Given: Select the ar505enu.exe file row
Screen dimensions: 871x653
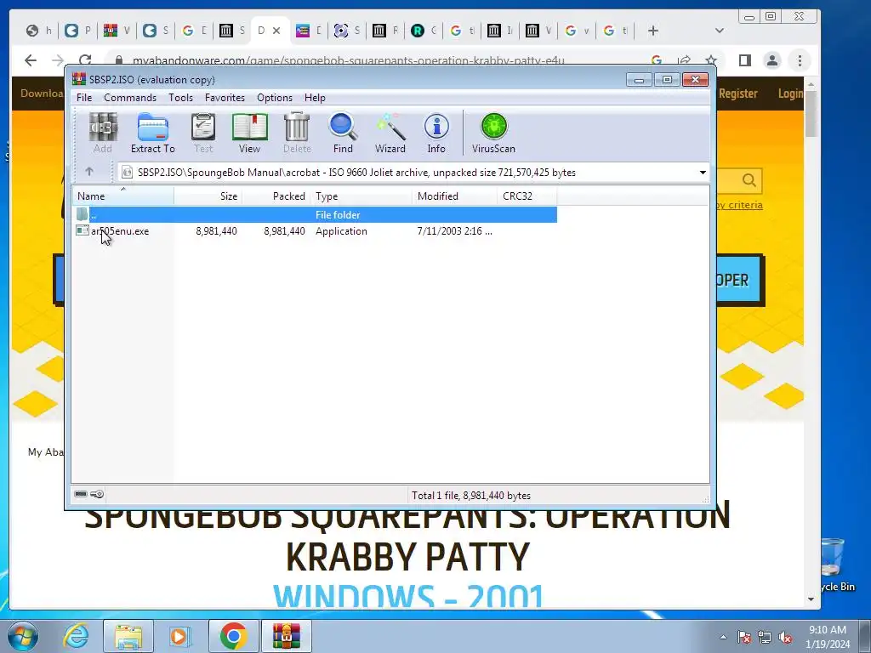Looking at the screenshot, I should (x=315, y=231).
